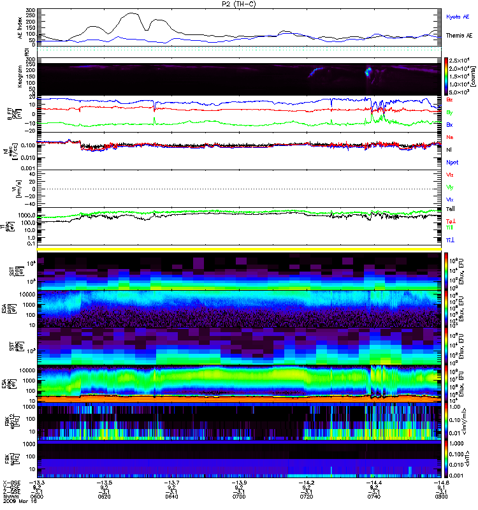Select the Kyoto AE legend label

pyautogui.click(x=458, y=17)
